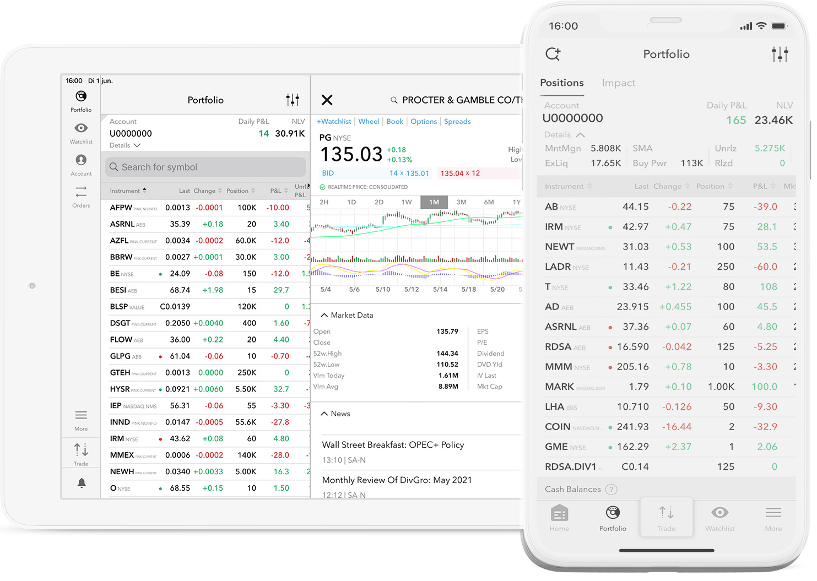817x581 pixels.
Task: Select RDSA.DIV1 row in phone portfolio
Action: [x=667, y=466]
